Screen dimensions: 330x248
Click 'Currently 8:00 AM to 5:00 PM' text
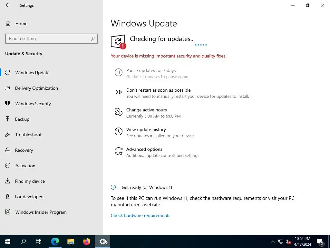point(153,116)
